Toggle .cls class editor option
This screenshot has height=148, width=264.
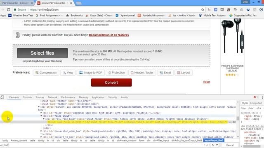pos(259,108)
